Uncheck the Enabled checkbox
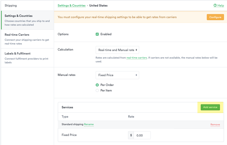The height and width of the screenshot is (145, 227). click(97, 34)
